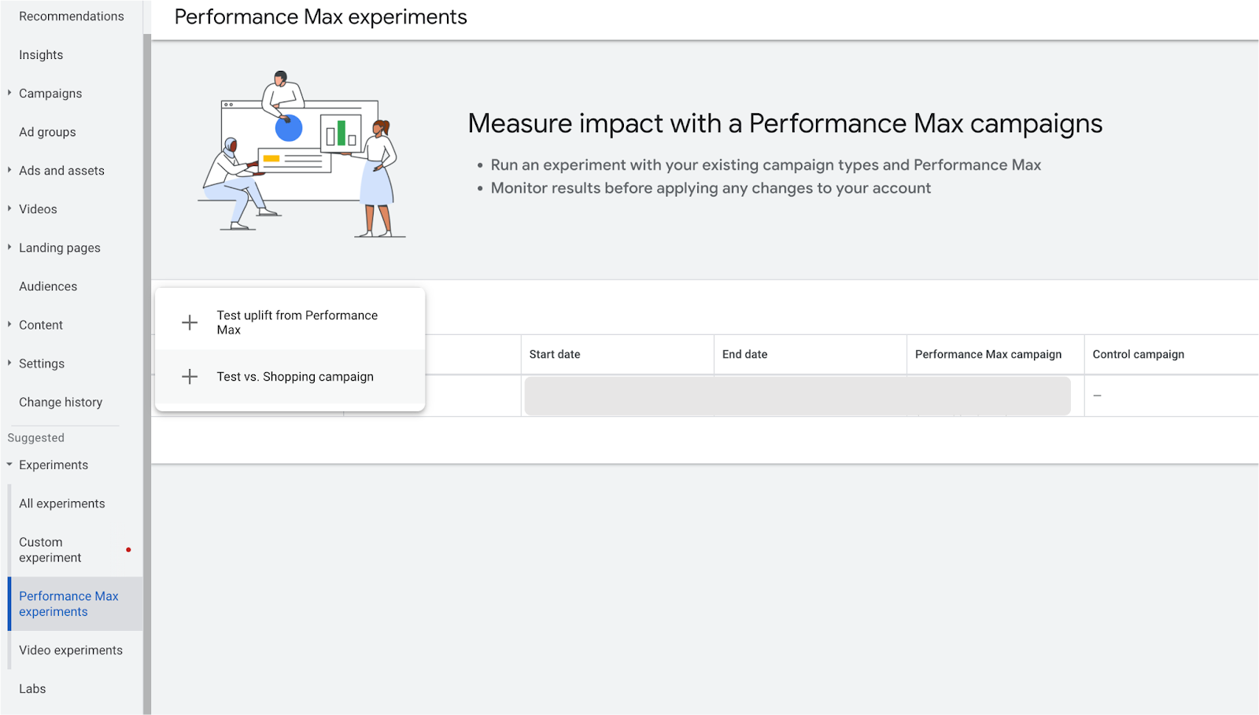The width and height of the screenshot is (1259, 715).
Task: Expand the Content section arrow
Action: (x=9, y=324)
